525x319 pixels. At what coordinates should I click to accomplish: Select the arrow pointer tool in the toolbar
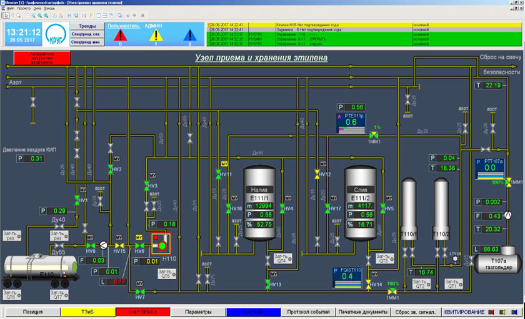pos(6,16)
